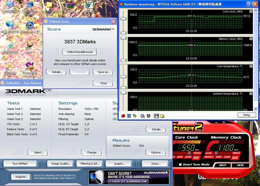Launch the 3DMark03 desktop shortcut
The image size is (260, 186).
coord(10,68)
